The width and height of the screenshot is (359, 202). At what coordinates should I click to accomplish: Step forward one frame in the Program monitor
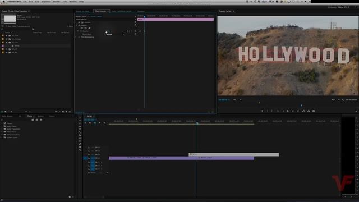pyautogui.click(x=293, y=111)
